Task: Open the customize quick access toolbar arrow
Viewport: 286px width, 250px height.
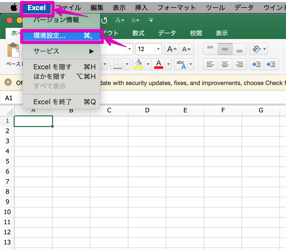Action: tap(151, 20)
